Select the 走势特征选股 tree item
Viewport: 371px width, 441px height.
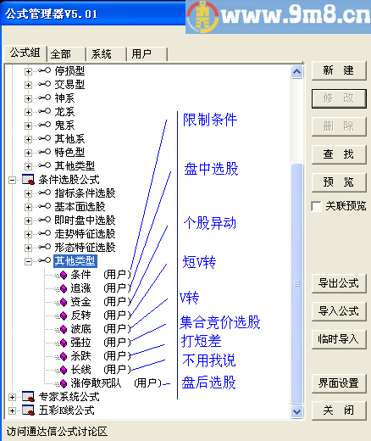85,234
